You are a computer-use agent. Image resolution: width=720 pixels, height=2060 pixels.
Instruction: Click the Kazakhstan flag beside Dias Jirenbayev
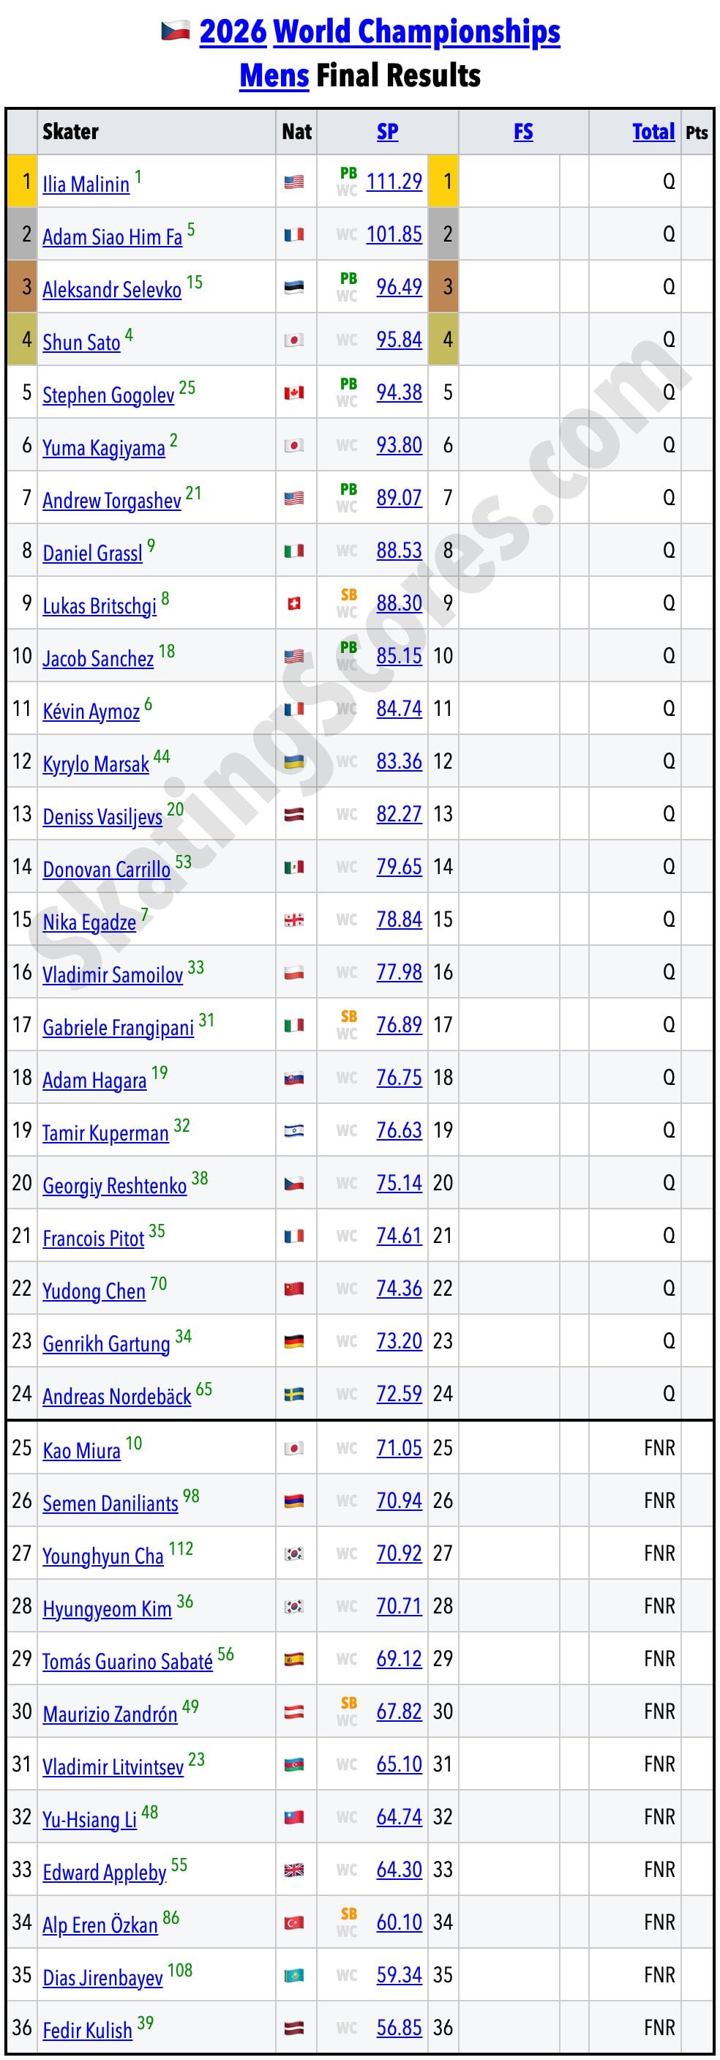click(294, 1976)
